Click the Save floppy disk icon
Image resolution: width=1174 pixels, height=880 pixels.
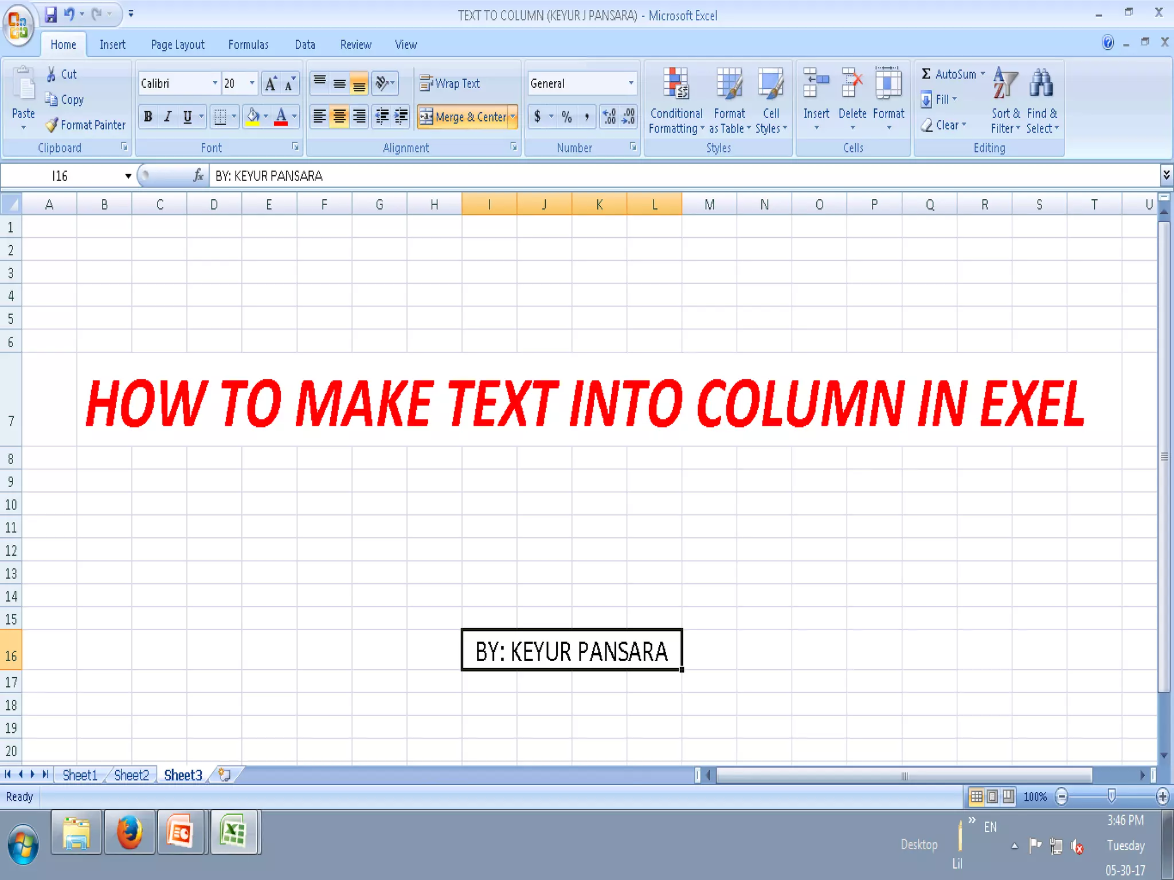pos(51,14)
